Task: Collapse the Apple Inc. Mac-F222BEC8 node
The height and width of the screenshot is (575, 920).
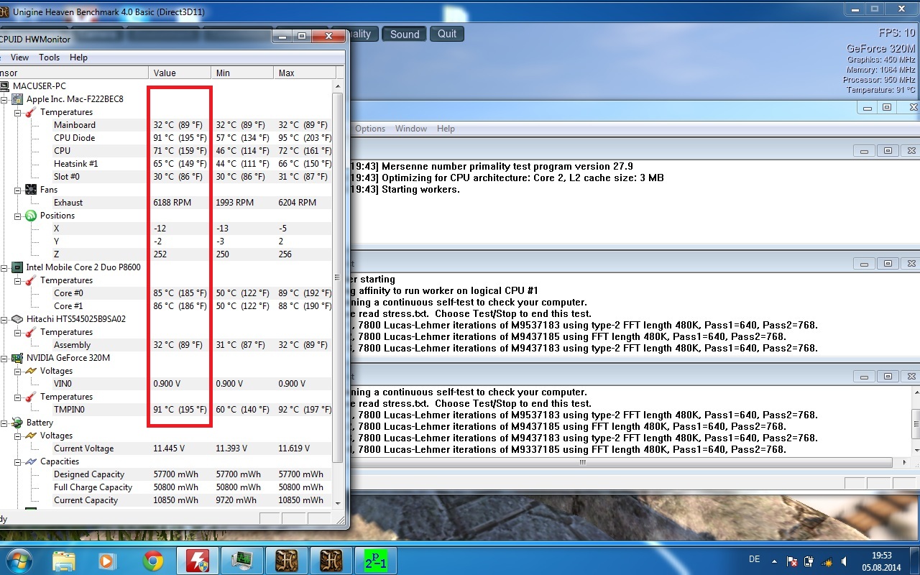Action: [x=4, y=99]
